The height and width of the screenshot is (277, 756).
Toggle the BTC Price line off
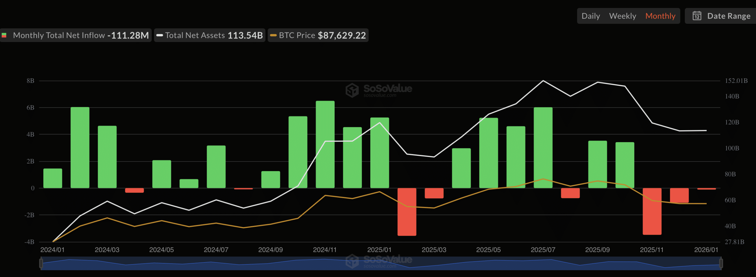[297, 35]
